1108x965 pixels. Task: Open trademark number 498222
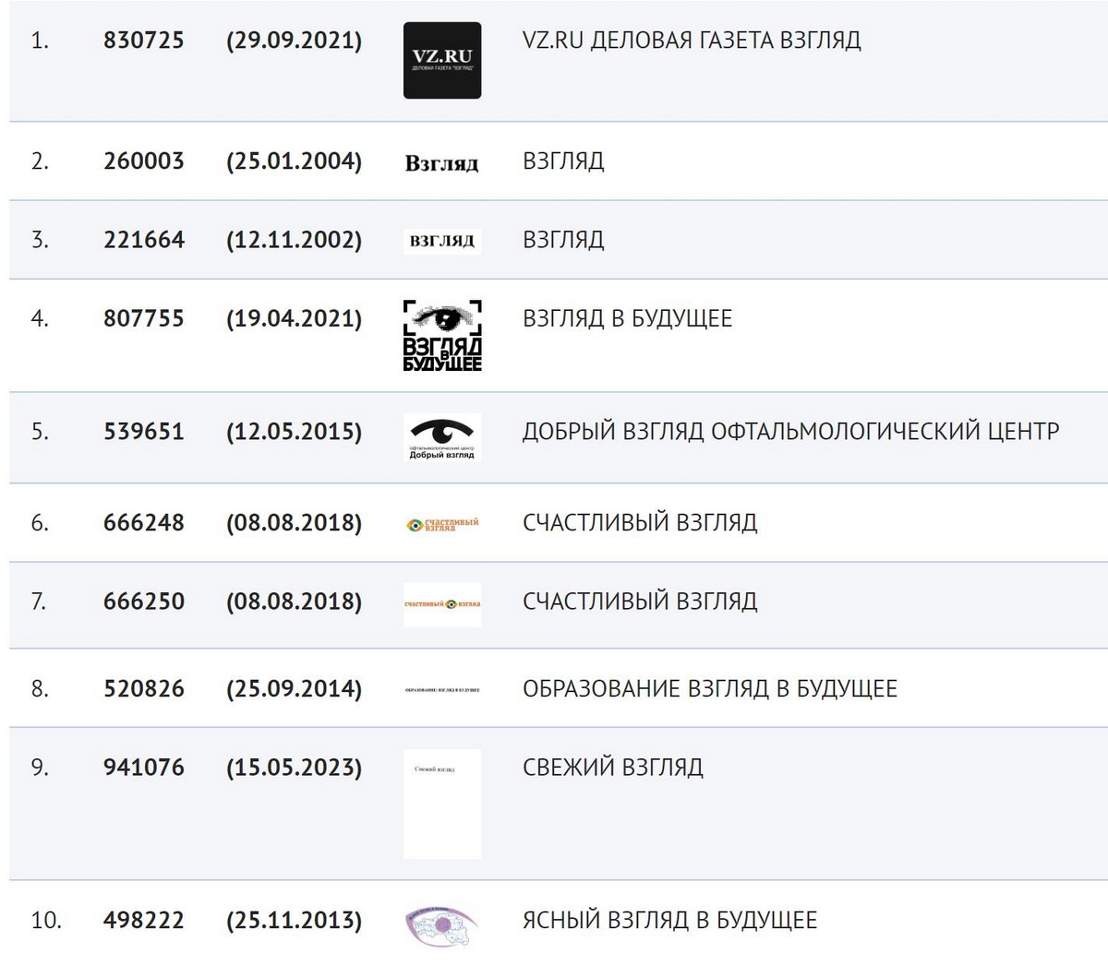click(144, 921)
